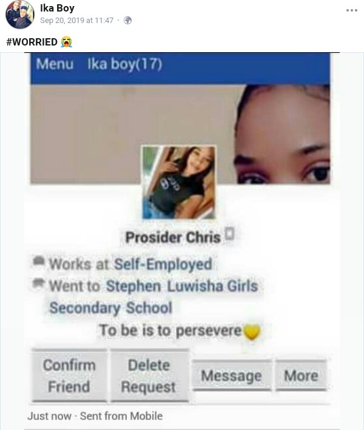
Task: Open Prosider Chris's square profile picture
Action: (x=178, y=183)
